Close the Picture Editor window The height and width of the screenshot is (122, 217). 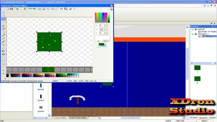pos(112,6)
